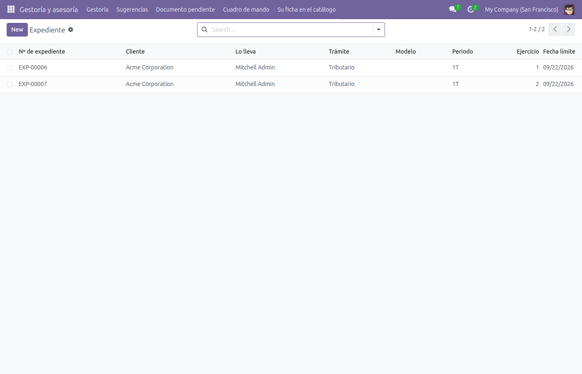Open the Cuadro de mando menu
The height and width of the screenshot is (374, 582).
coord(246,10)
